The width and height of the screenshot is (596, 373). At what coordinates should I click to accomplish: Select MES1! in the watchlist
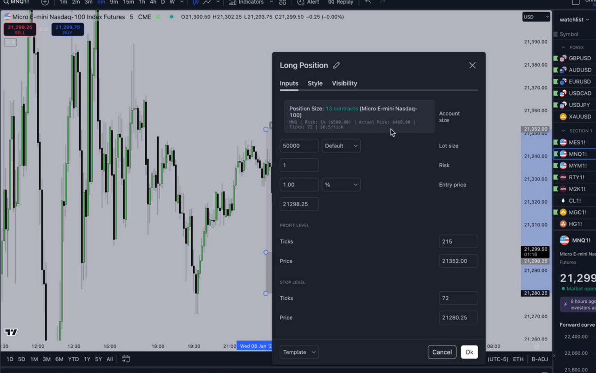pyautogui.click(x=575, y=142)
